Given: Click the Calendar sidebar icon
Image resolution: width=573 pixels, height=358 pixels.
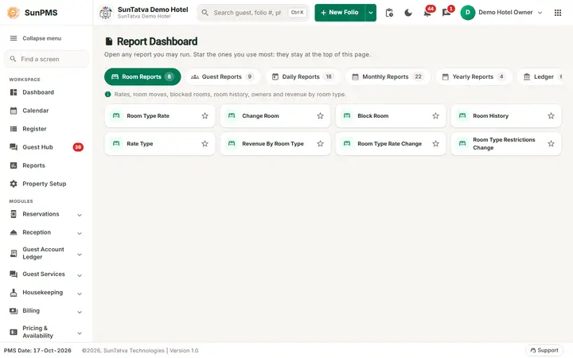Looking at the screenshot, I should coord(14,111).
